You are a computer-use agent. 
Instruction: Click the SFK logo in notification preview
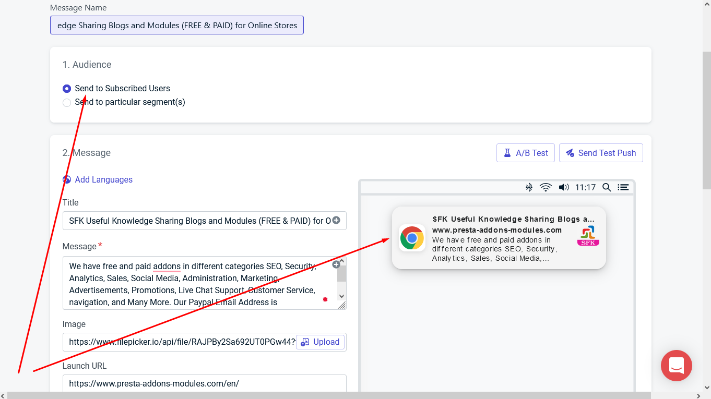click(588, 236)
